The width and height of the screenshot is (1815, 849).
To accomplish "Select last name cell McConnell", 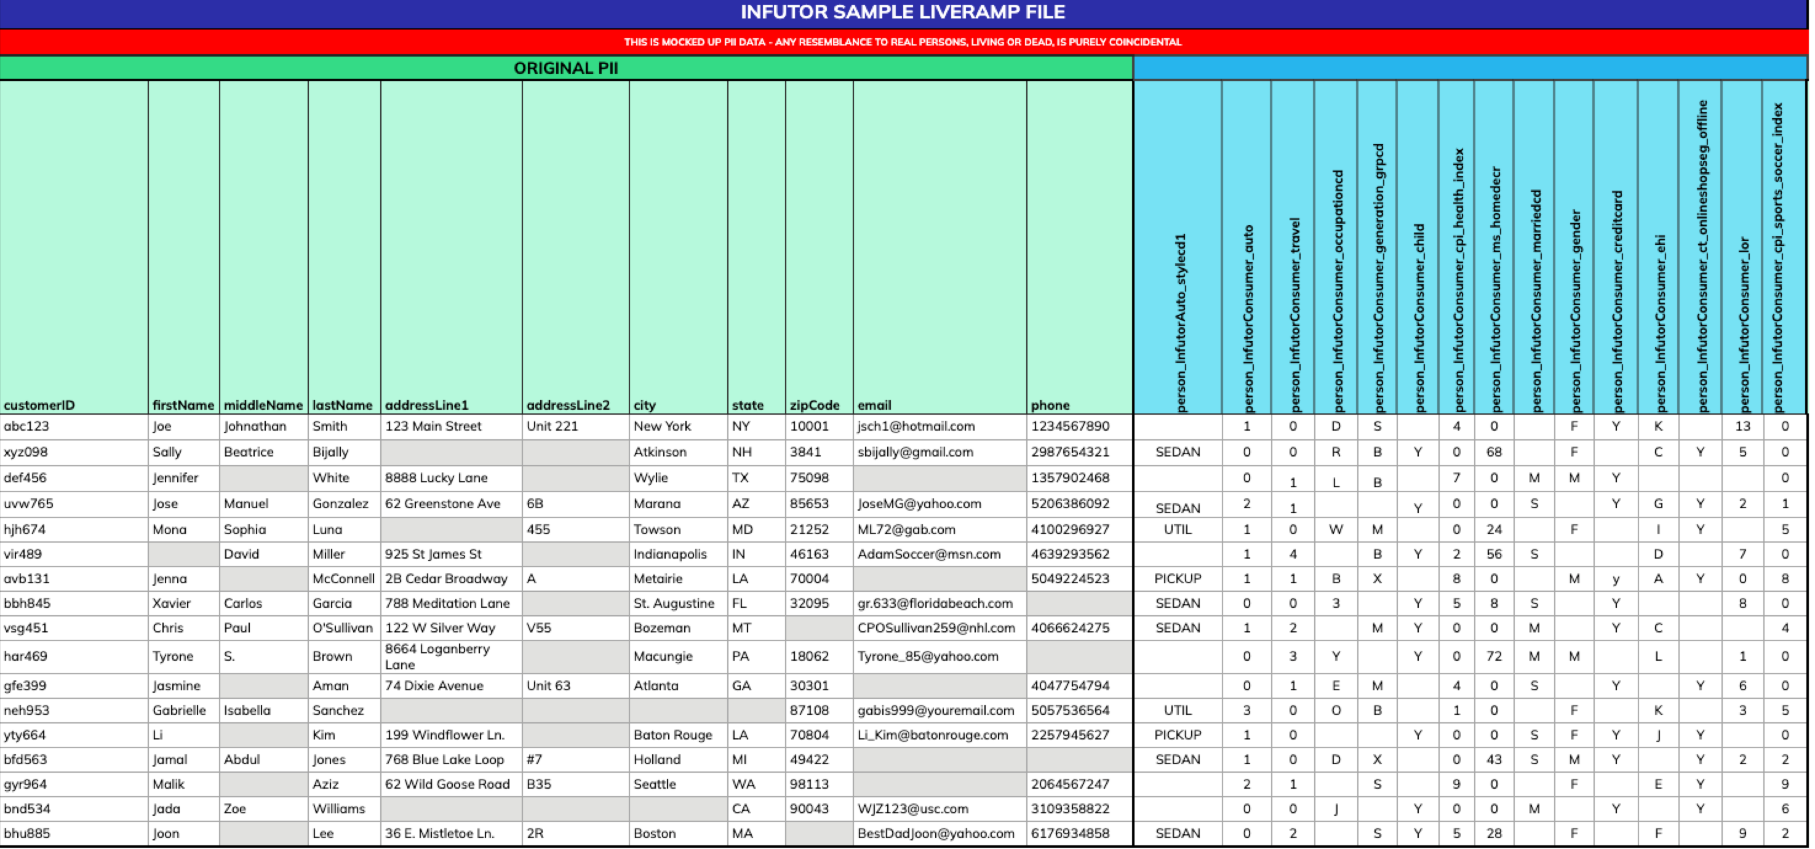I will pyautogui.click(x=345, y=578).
